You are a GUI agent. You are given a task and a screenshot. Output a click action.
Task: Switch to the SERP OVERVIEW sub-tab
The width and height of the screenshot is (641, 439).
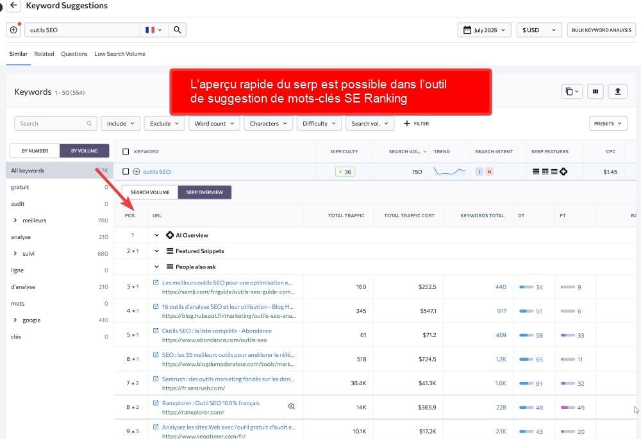point(204,192)
